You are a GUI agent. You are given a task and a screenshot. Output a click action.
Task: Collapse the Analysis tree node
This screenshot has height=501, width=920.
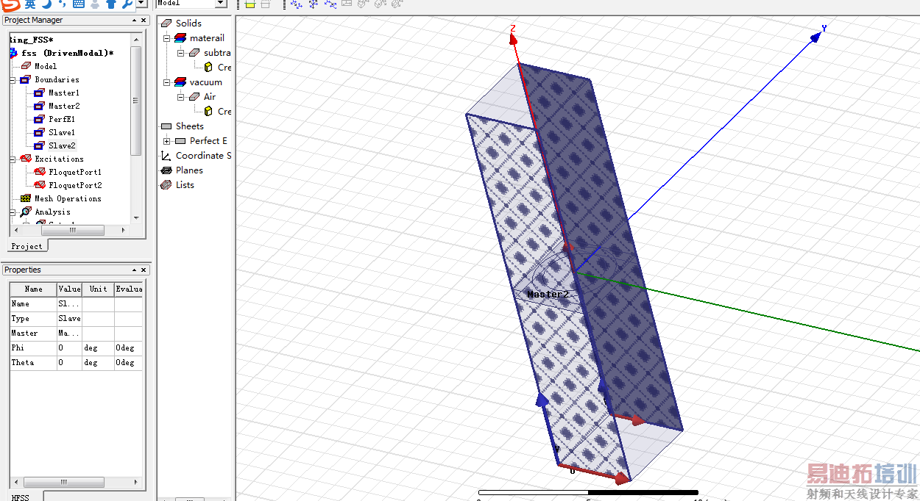point(13,212)
